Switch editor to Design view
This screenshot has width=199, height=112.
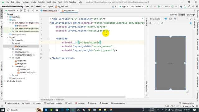(x=191, y=15)
